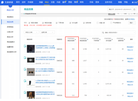
Task: Sort by 下单件数 using its sort arrows
Action: point(100,40)
